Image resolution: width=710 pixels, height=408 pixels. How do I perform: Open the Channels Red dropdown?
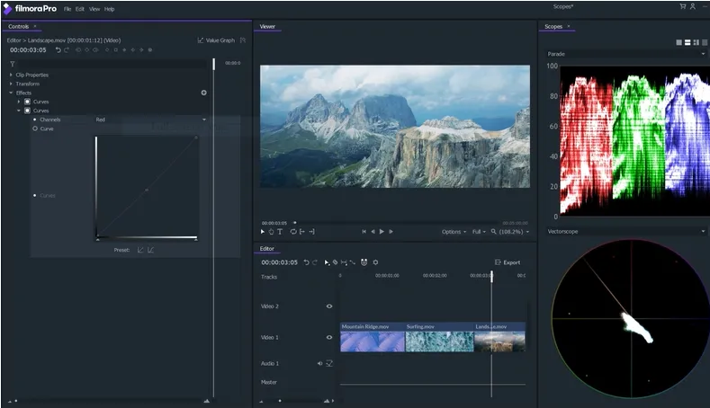(x=150, y=120)
